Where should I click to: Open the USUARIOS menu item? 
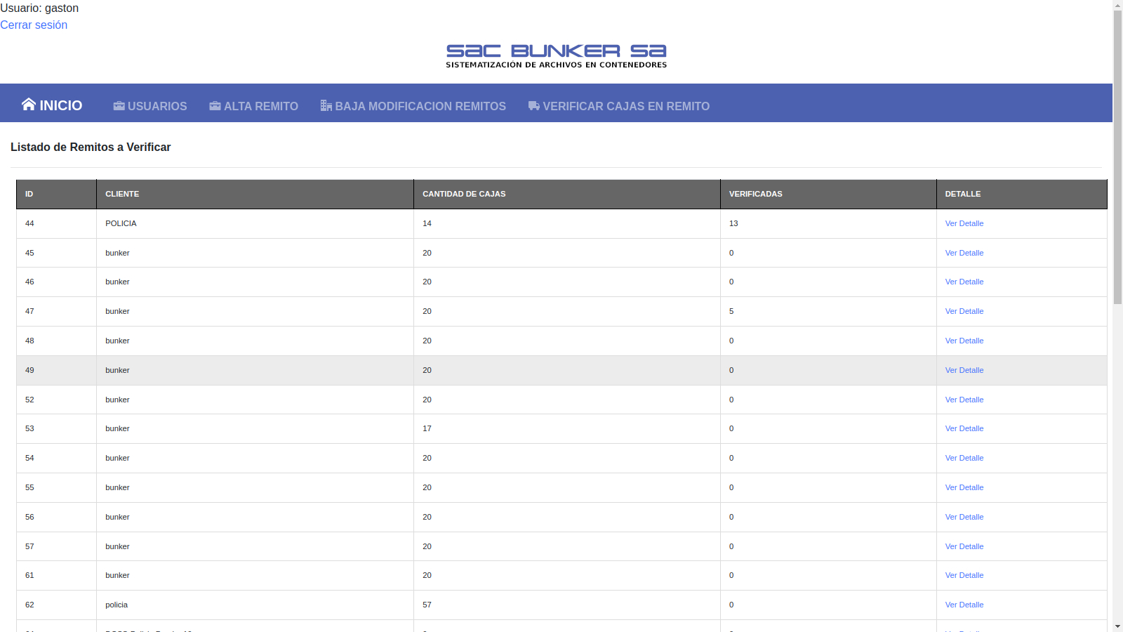[x=157, y=106]
